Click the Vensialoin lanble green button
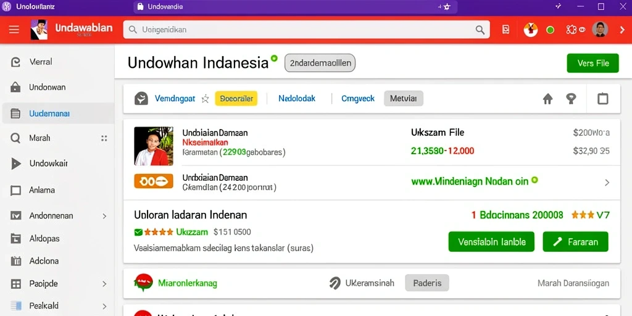The width and height of the screenshot is (632, 316). (491, 242)
